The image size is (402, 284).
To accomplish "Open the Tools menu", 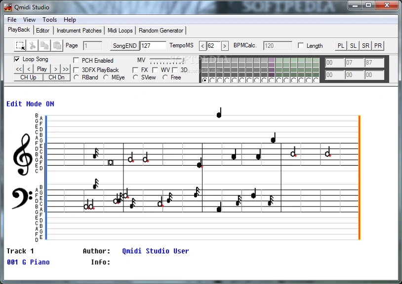I will coord(49,20).
